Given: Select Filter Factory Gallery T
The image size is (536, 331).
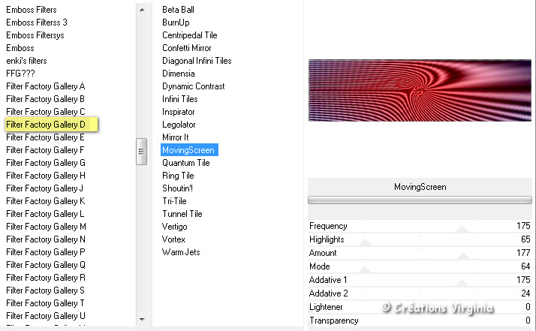Looking at the screenshot, I should point(45,303).
